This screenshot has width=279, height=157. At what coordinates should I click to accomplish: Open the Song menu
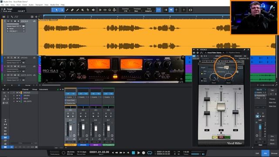coord(13,5)
